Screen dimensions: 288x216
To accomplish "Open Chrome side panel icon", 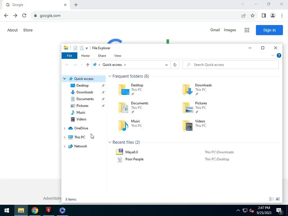I will 264,16.
